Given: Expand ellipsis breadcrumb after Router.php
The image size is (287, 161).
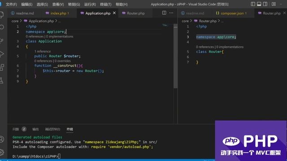Looking at the screenshot, I should (222, 21).
